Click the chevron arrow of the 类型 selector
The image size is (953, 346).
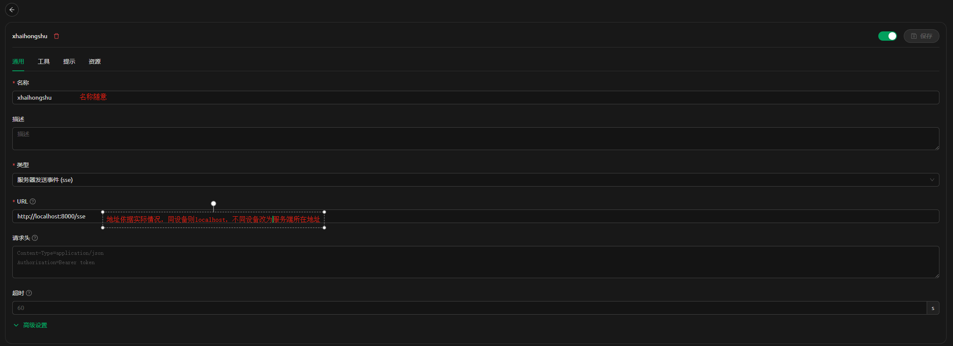(932, 180)
